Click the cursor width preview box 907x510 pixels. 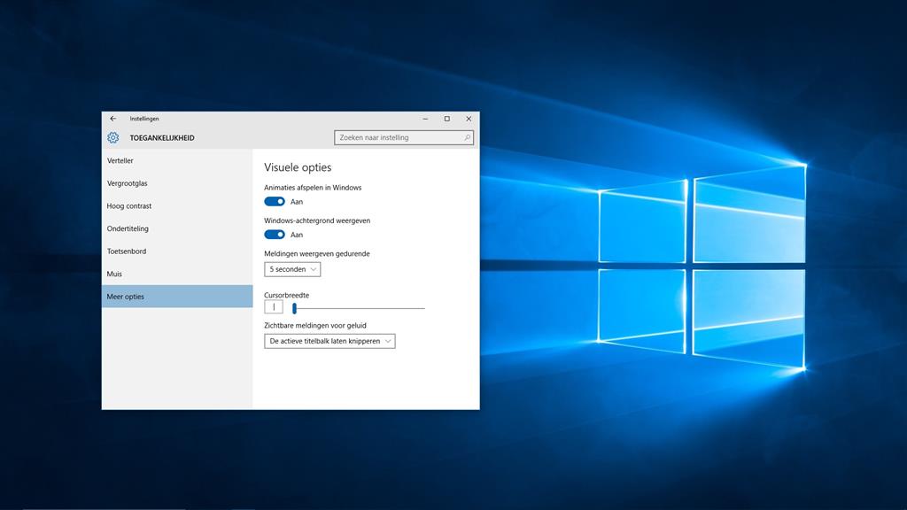click(274, 307)
